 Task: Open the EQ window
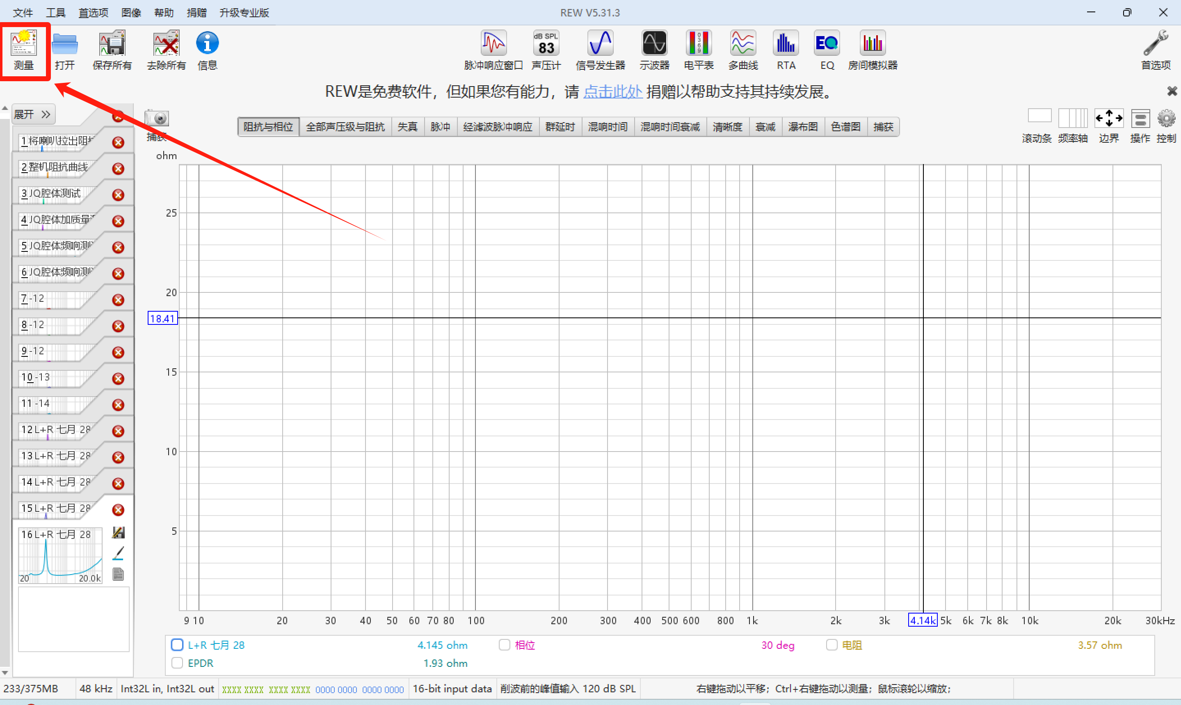(827, 50)
